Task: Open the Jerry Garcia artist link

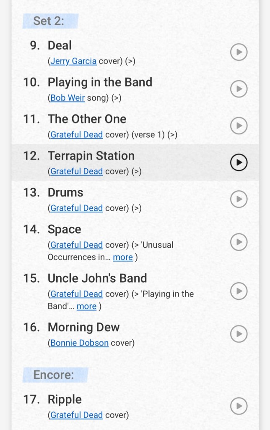Action: 73,61
